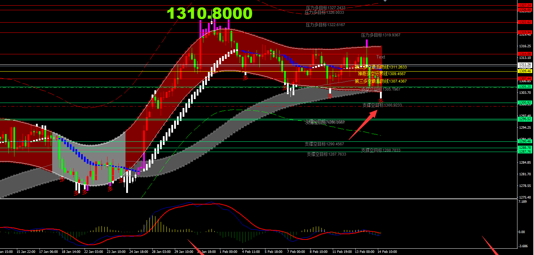The image size is (534, 255).
Task: Select label 支撑空目标1288.7833
Action: (x=381, y=150)
